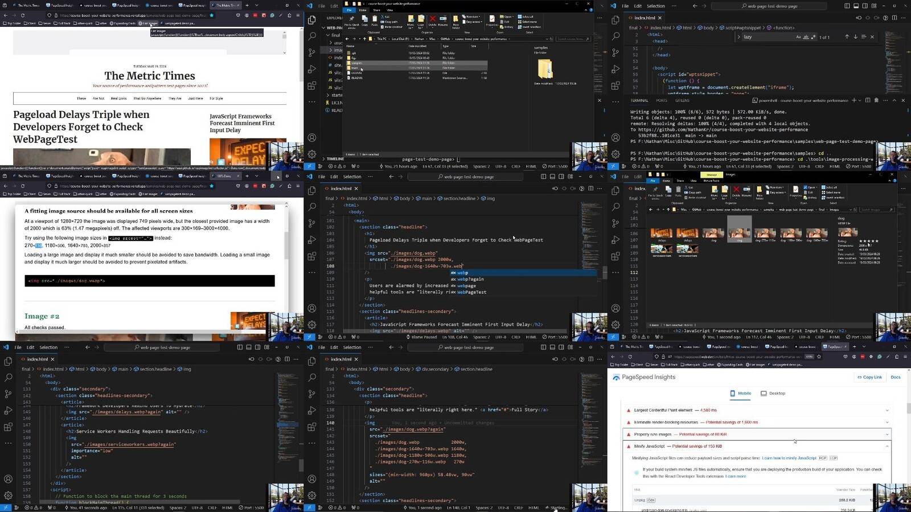Viewport: 911px width, 512px height.
Task: Switch to the Desktop tab in PageSpeed Insights
Action: (773, 393)
